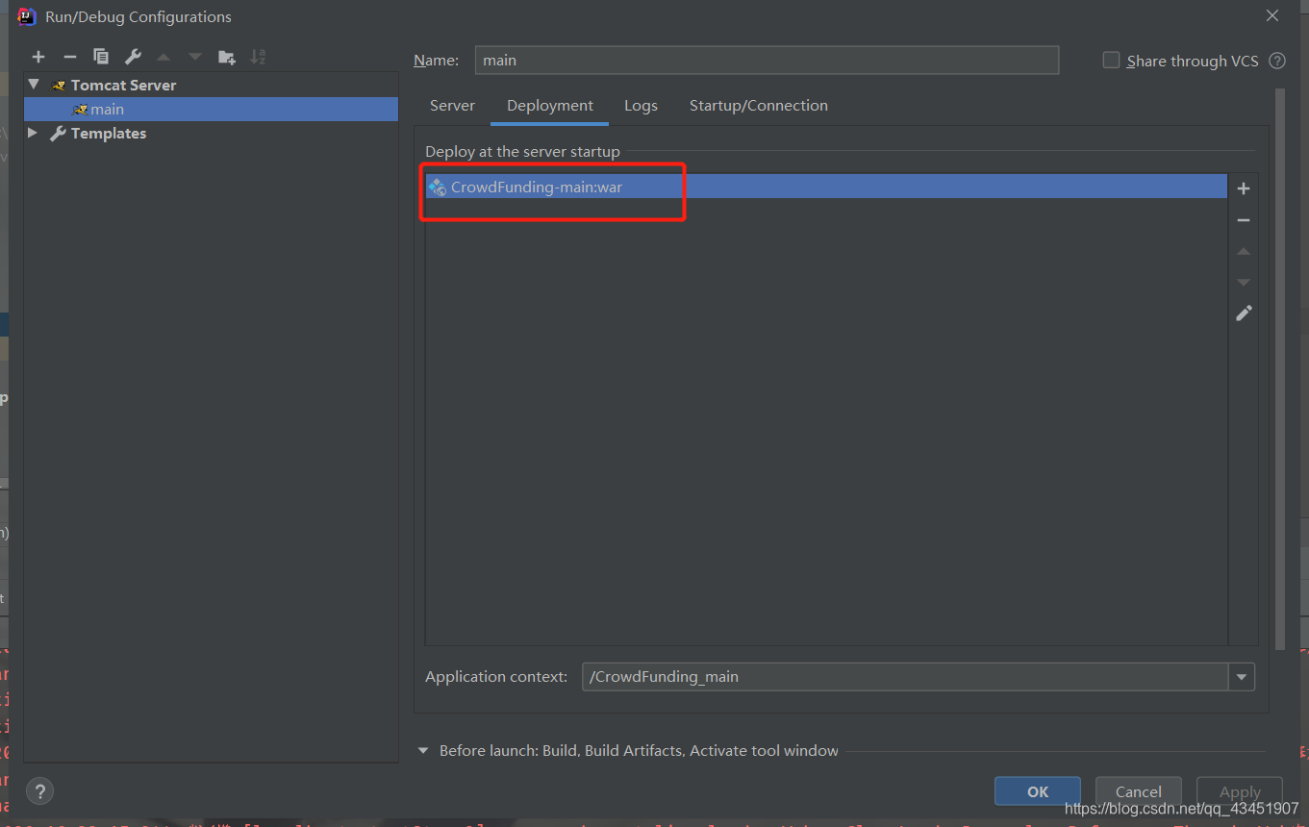Click the IntelliJ logo in the title bar

coord(27,16)
